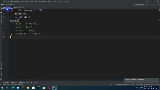Click the volume icon in the system tray
This screenshot has height=90, width=160.
tap(137, 88)
